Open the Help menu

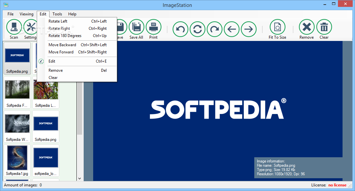coord(72,14)
